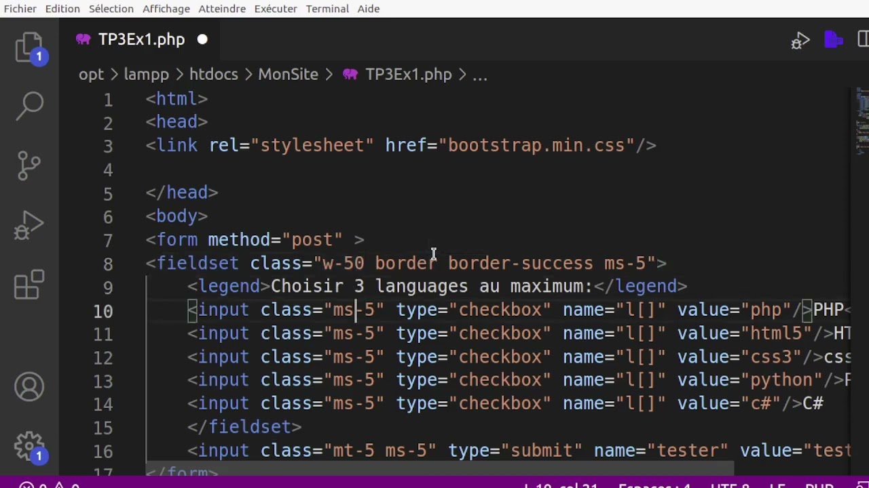
Task: Click the 'Choisir 3 languages au maximum:' legend text
Action: pyautogui.click(x=432, y=287)
